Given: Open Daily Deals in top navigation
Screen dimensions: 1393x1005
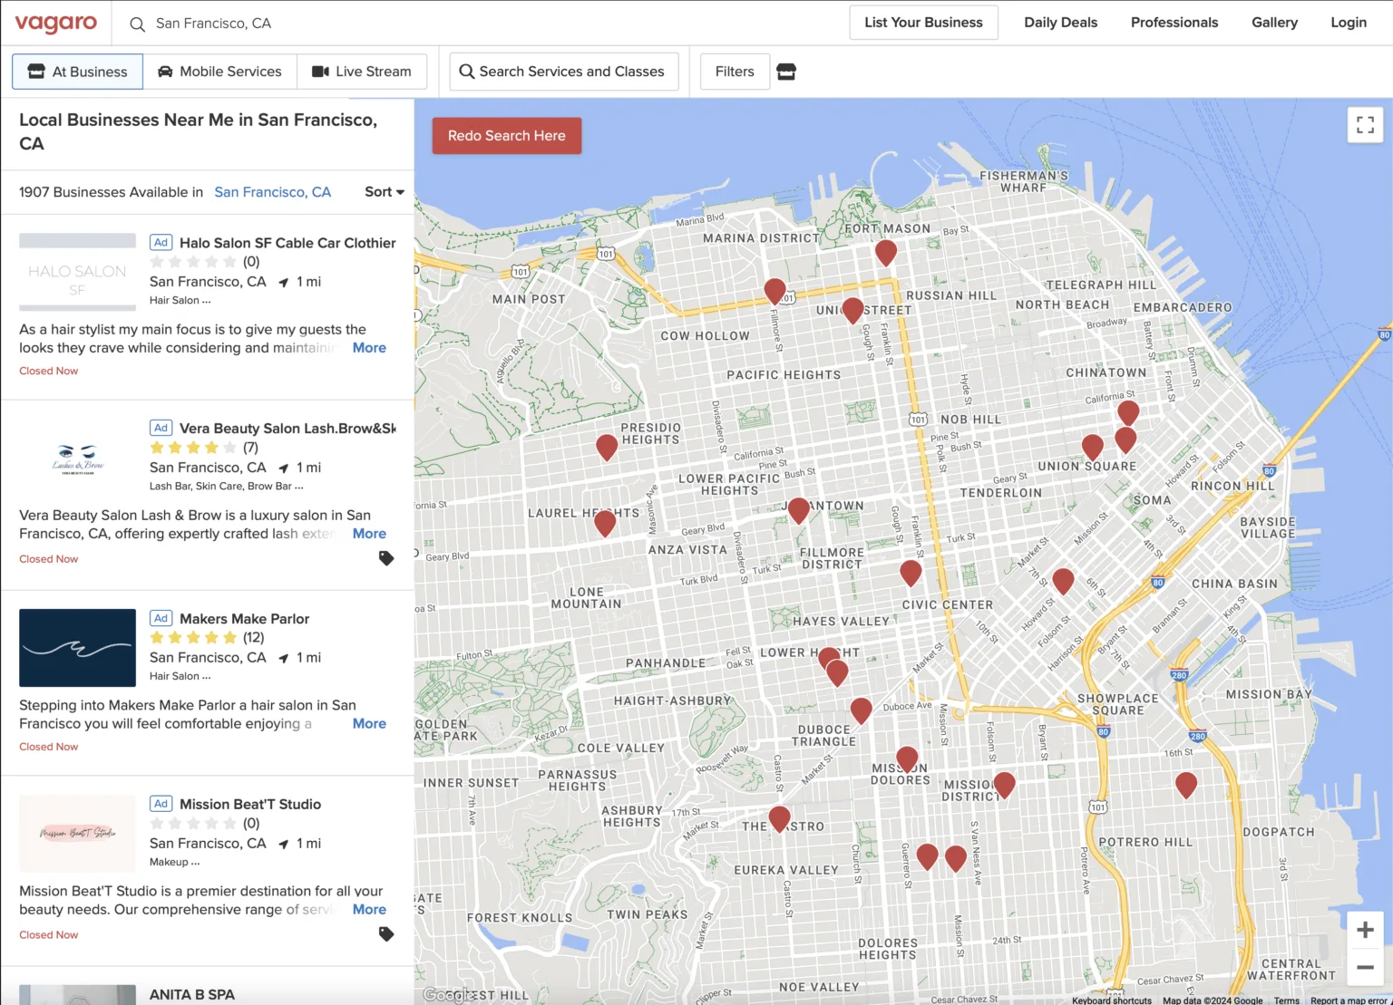Looking at the screenshot, I should point(1060,23).
